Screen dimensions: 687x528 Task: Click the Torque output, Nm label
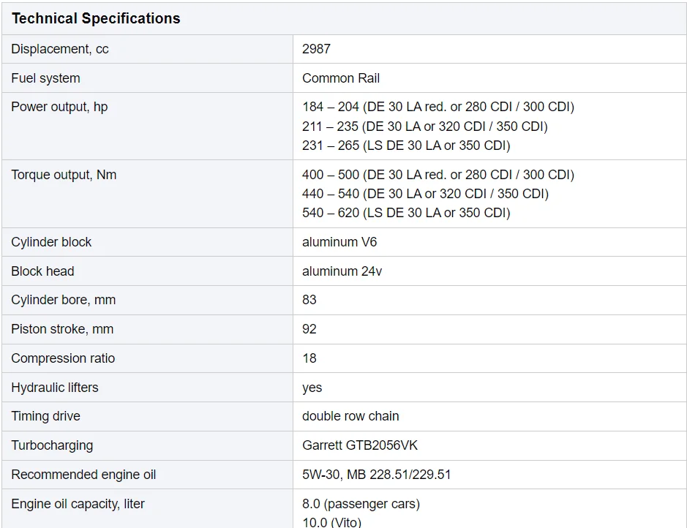[x=64, y=175]
